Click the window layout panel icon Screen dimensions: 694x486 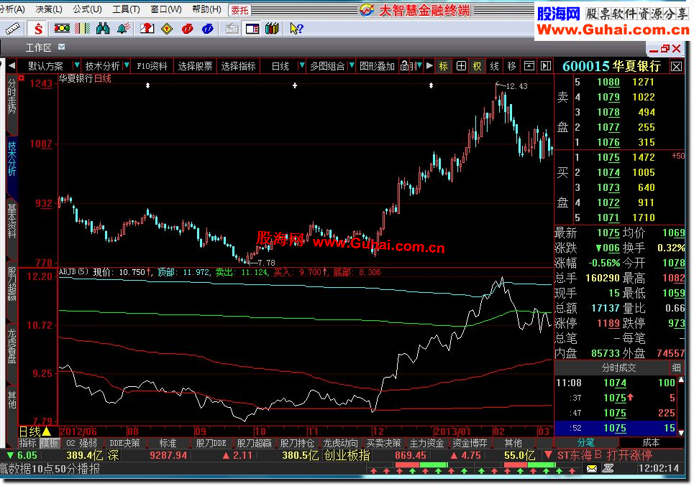pos(252,29)
